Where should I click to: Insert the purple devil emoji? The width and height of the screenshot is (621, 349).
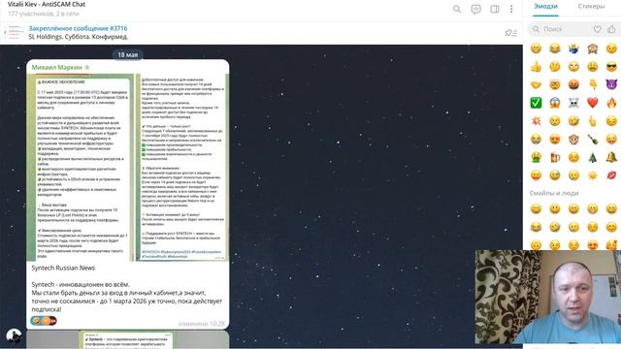pyautogui.click(x=611, y=84)
